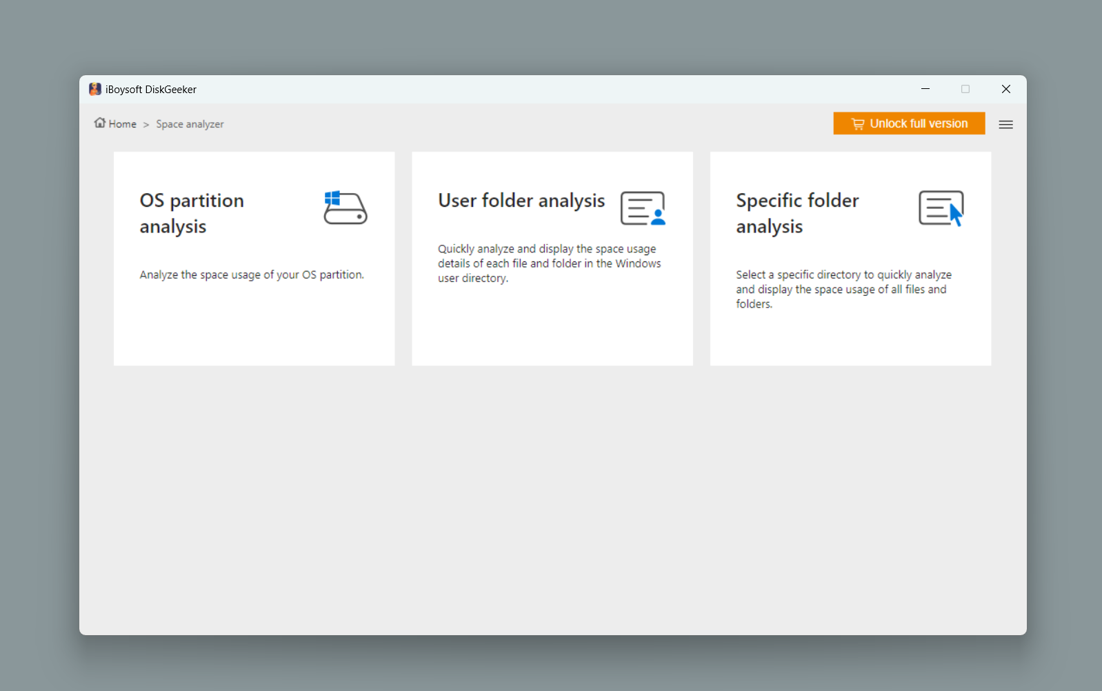This screenshot has height=691, width=1102.
Task: Open the OS partition analysis heading
Action: pos(192,213)
